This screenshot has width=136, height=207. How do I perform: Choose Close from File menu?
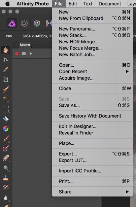[x=92, y=88]
